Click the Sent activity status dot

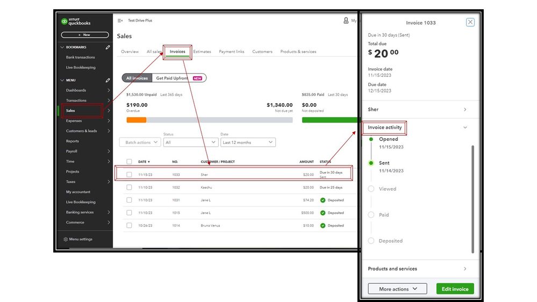[x=371, y=163]
